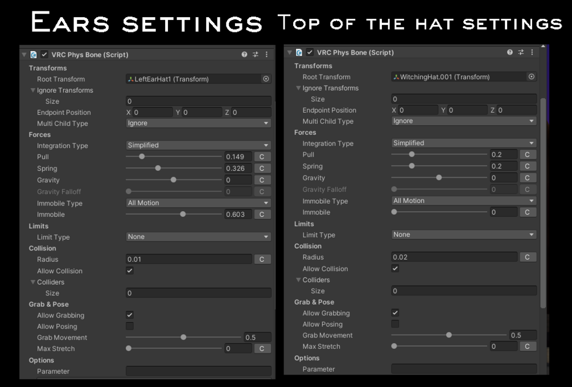
Task: Click object picker for LeftEarHat1 root transform
Action: coord(266,79)
